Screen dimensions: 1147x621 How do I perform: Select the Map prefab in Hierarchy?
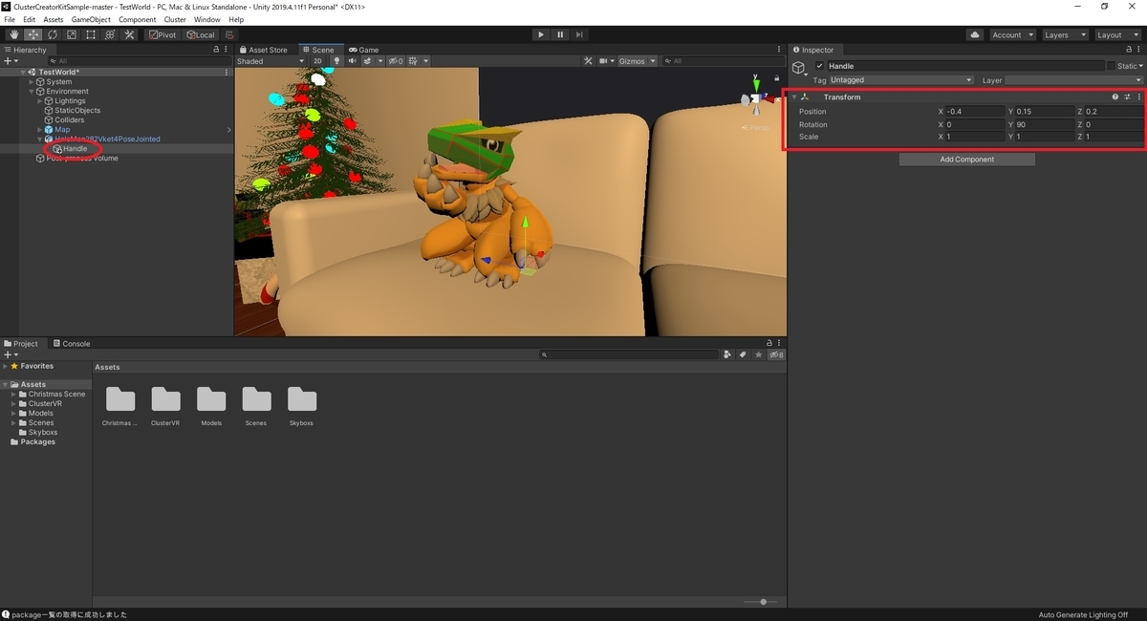[61, 130]
